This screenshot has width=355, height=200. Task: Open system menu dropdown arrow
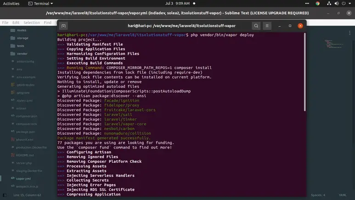(350, 3)
